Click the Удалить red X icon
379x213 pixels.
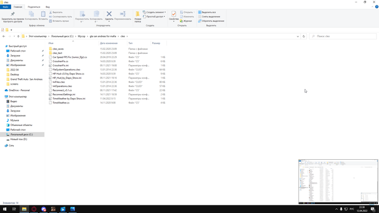pyautogui.click(x=109, y=14)
